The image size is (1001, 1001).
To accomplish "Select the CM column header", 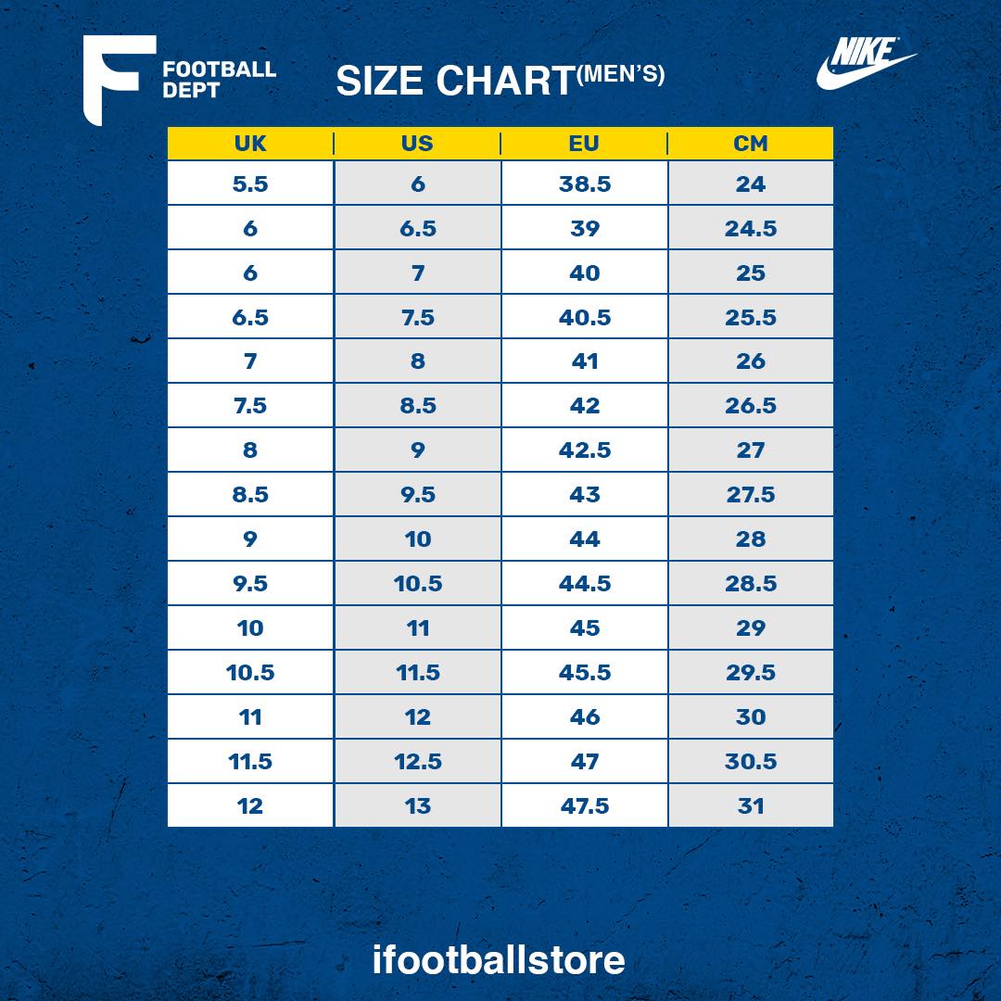I will [751, 144].
